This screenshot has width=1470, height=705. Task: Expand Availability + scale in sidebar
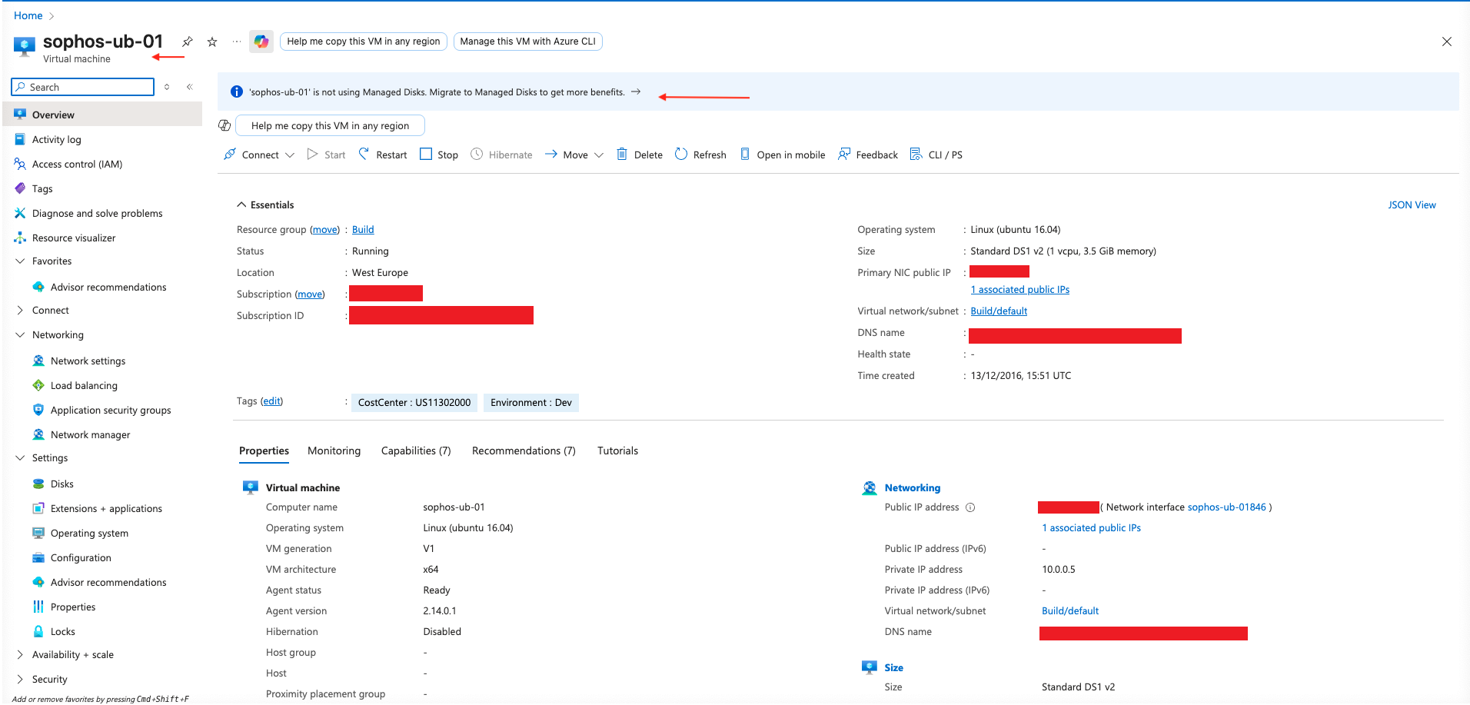pyautogui.click(x=20, y=655)
